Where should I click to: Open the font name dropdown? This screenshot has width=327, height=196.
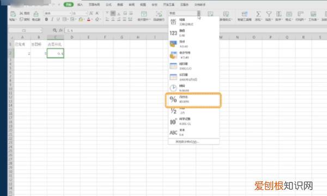coord(70,13)
